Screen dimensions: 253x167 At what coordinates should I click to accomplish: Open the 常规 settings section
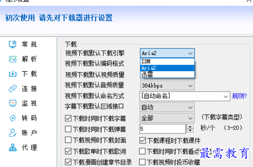click(x=29, y=44)
